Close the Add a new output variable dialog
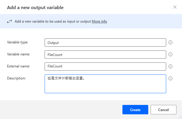182x119 pixels. pos(175,7)
